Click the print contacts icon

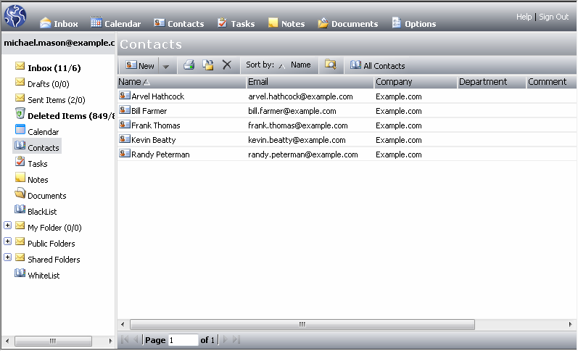189,65
